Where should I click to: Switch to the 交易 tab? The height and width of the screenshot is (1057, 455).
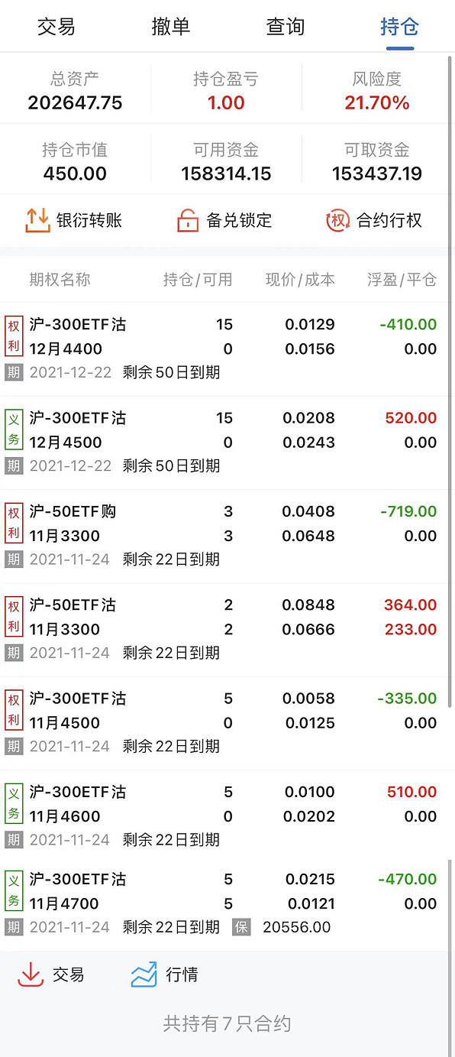(x=56, y=27)
